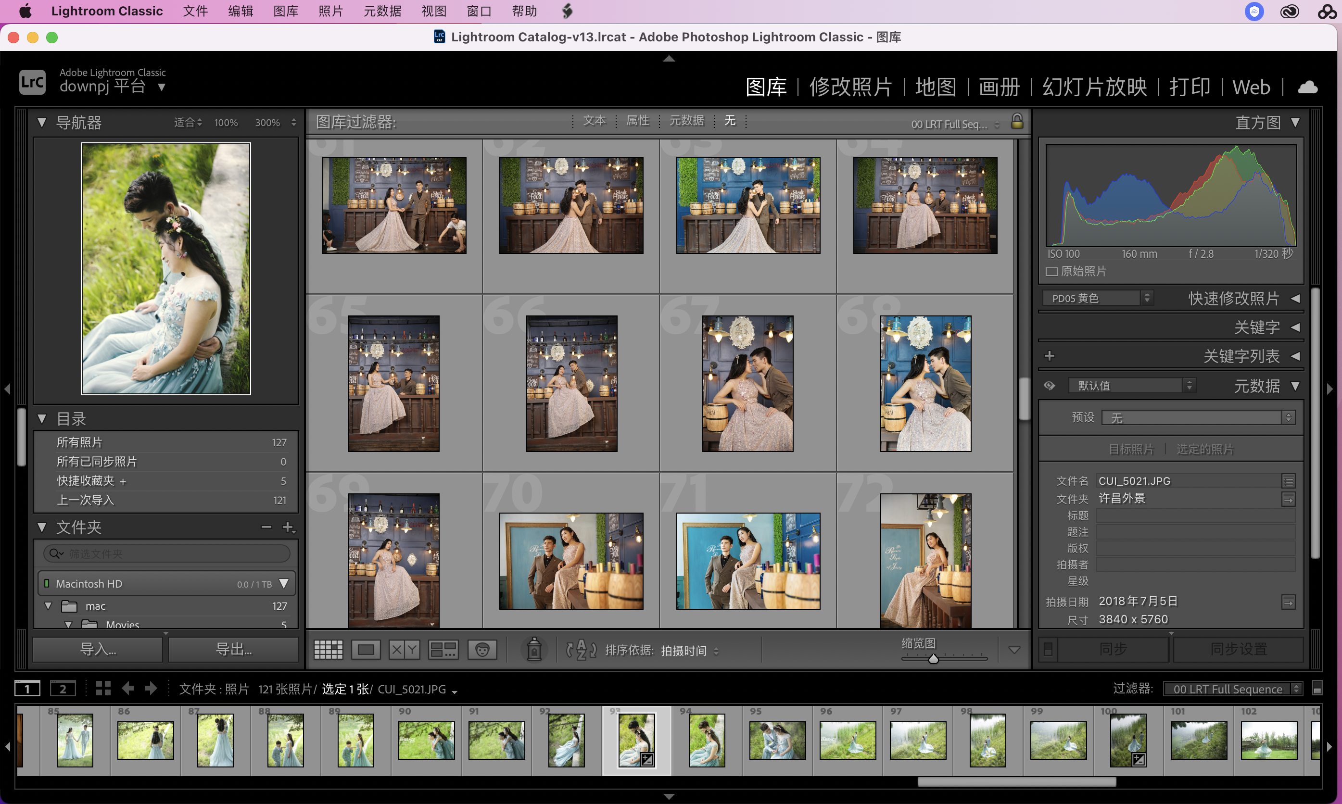This screenshot has width=1342, height=804.
Task: Click the 缩览图 thumbnail size slider
Action: (933, 659)
